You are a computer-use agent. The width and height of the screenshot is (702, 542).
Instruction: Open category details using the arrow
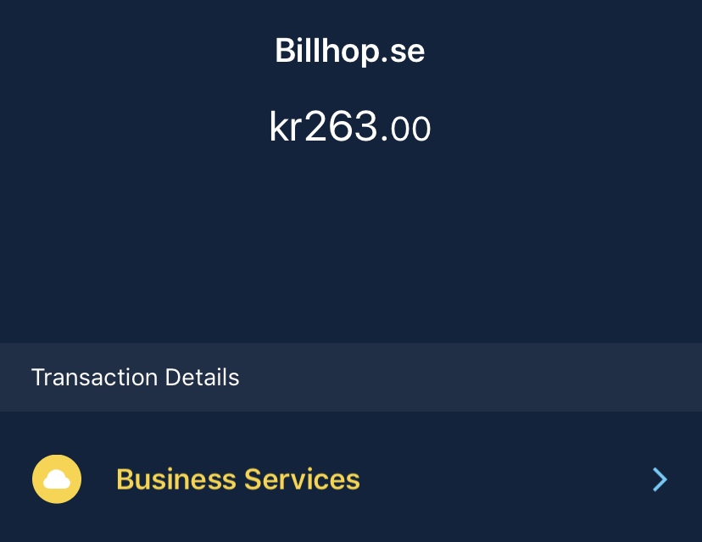click(x=660, y=480)
